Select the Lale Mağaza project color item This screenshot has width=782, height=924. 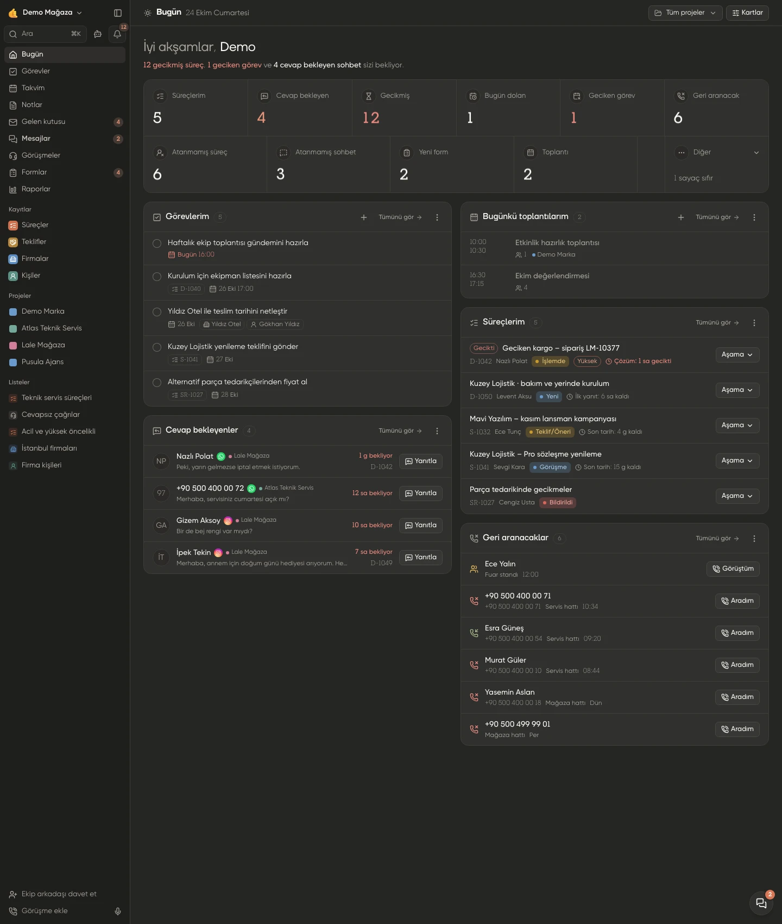[65, 345]
